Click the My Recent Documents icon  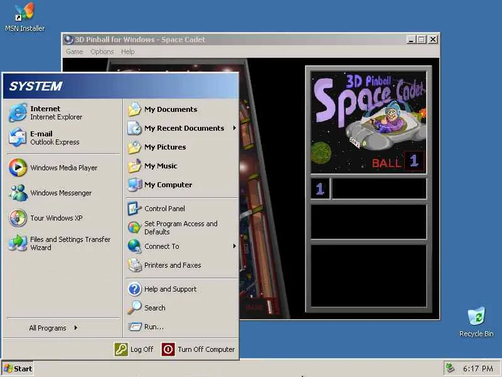pos(134,128)
